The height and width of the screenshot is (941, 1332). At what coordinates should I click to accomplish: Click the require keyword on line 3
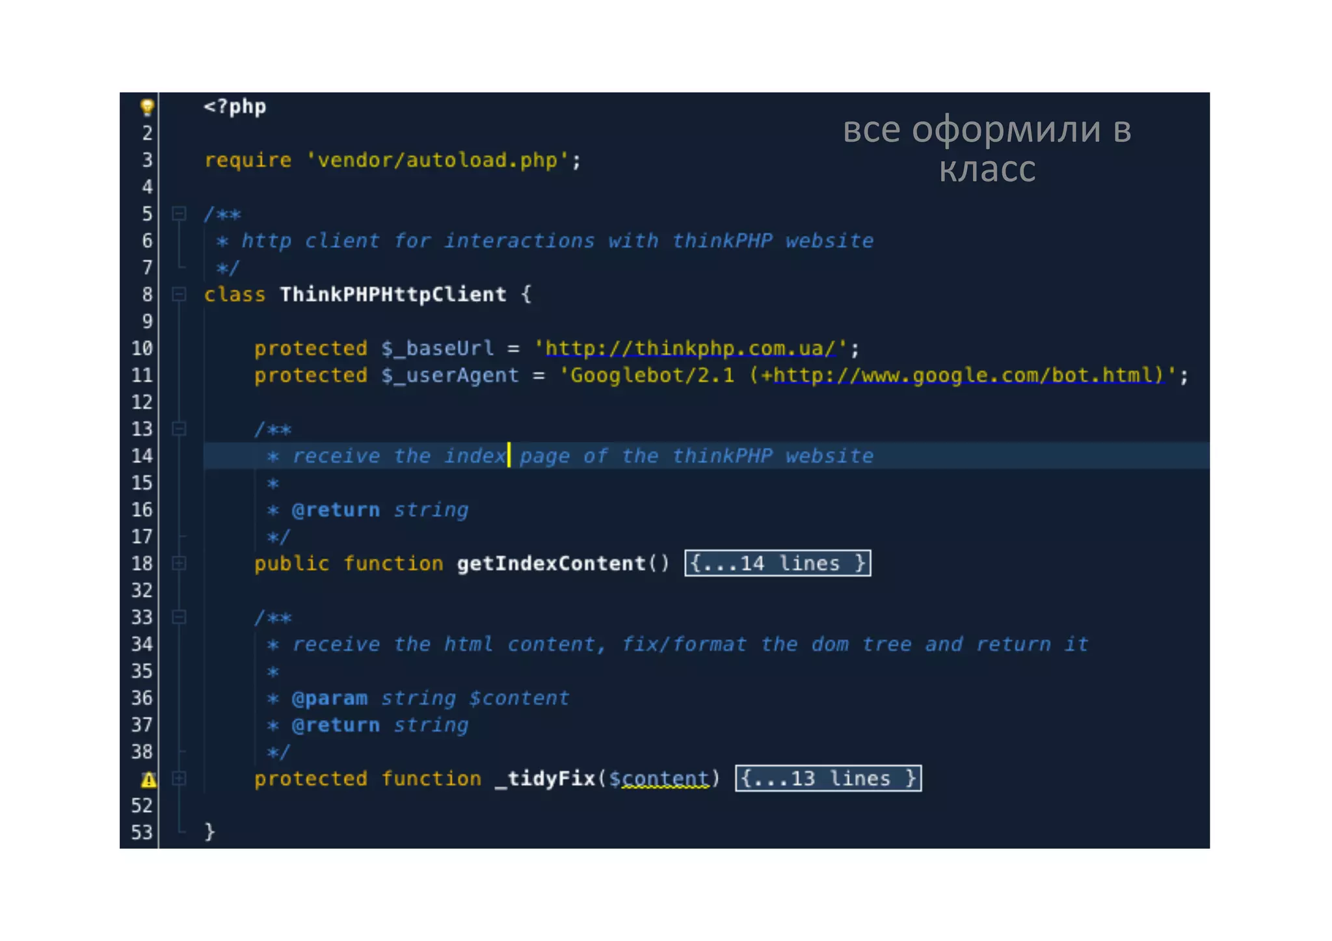pyautogui.click(x=248, y=160)
